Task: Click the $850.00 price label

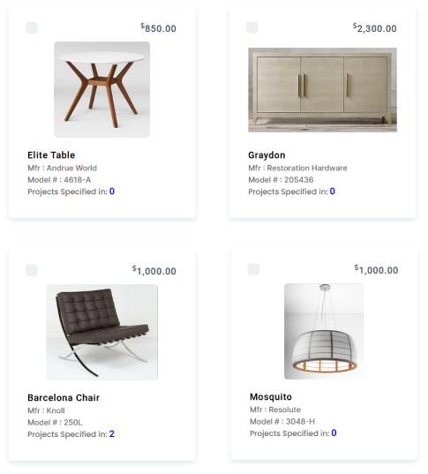Action: tap(158, 28)
